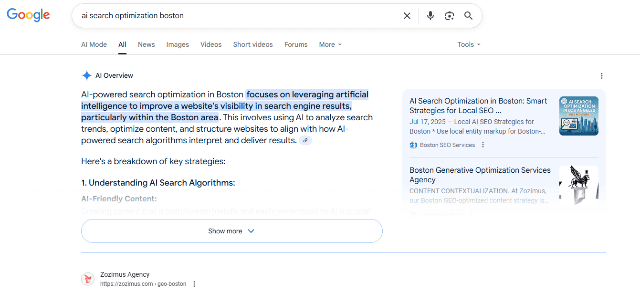Click the 'AI-Friendly Content:' subheading

tap(119, 199)
